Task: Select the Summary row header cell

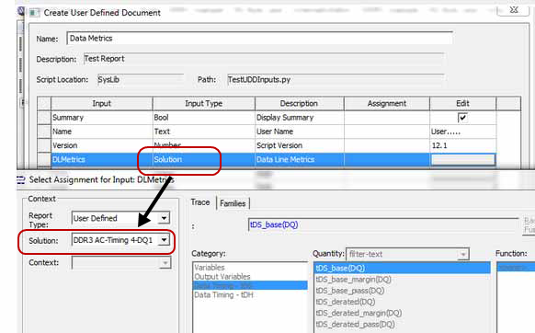Action: point(44,118)
